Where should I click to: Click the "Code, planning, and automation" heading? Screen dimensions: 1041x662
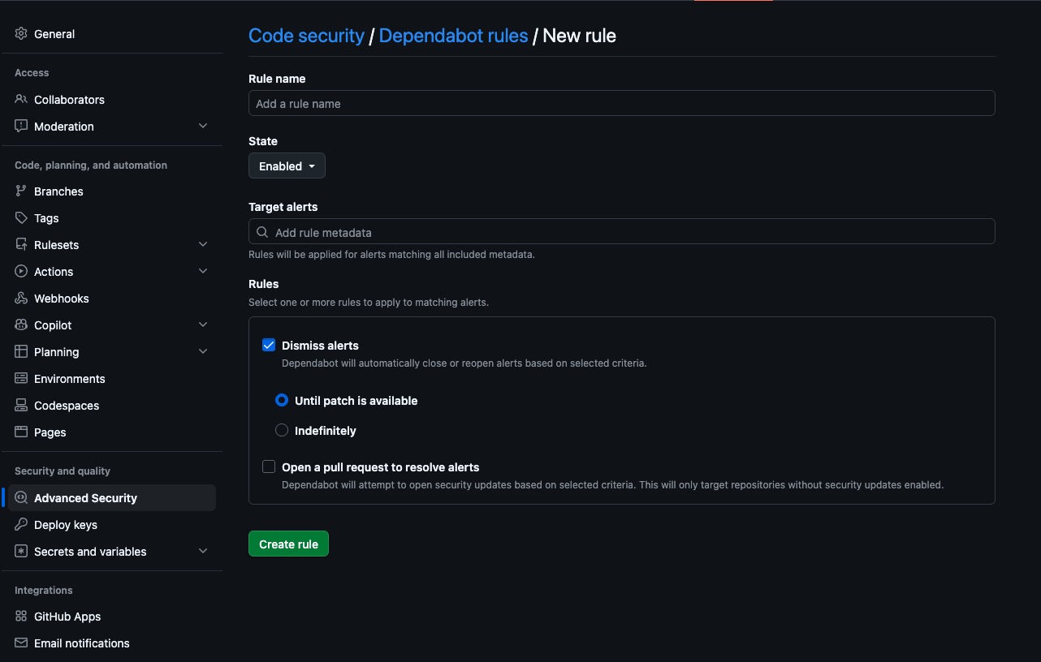point(91,165)
